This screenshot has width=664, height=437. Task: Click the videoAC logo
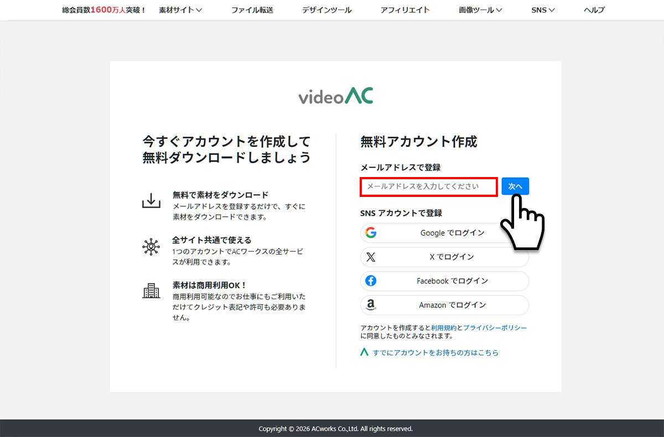tap(336, 96)
